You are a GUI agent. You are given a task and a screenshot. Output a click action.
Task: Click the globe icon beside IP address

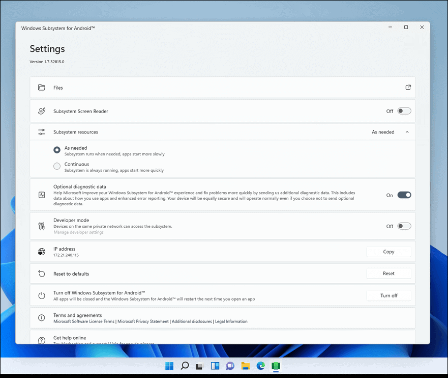click(x=41, y=251)
